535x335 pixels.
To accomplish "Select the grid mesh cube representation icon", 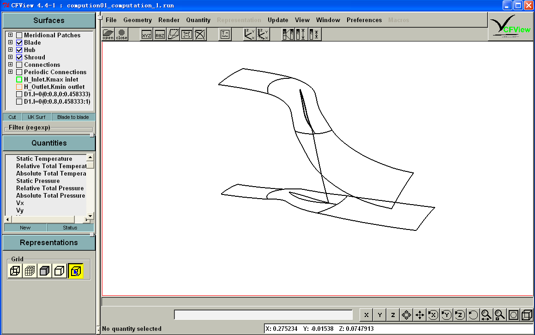I will [30, 271].
